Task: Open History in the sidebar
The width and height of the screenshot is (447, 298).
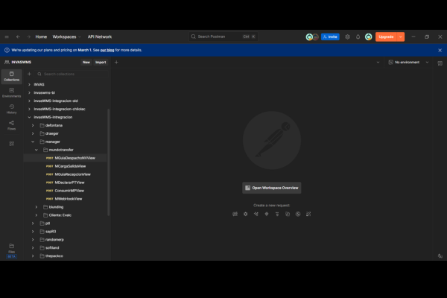Action: click(x=12, y=109)
